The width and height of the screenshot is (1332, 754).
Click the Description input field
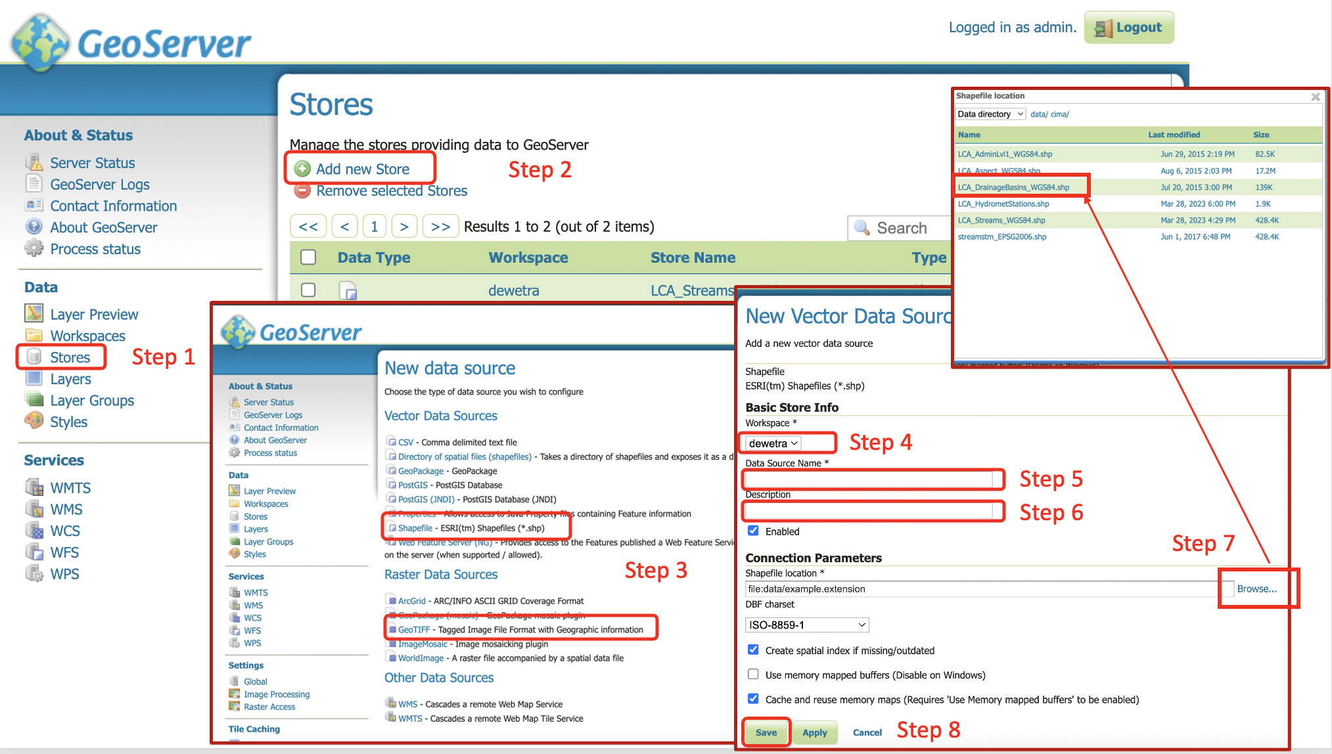coord(869,511)
